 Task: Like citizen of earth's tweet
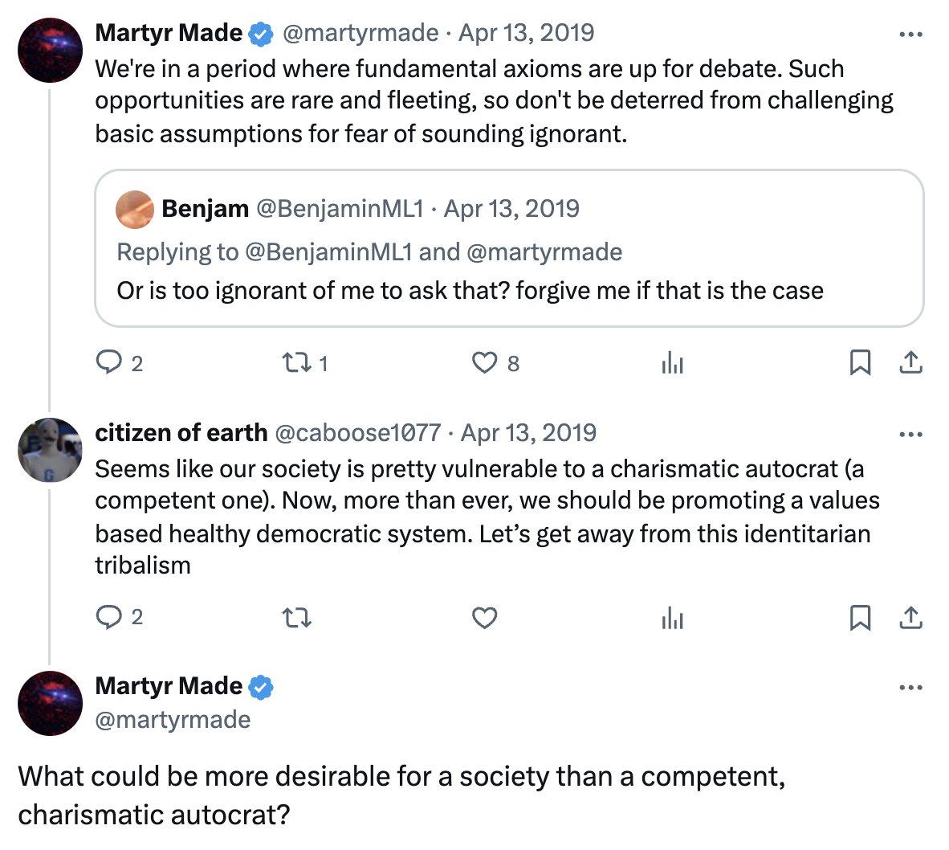pos(484,618)
